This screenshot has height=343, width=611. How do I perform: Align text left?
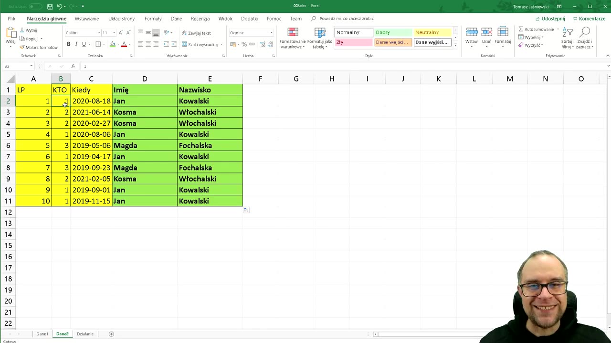pos(140,44)
